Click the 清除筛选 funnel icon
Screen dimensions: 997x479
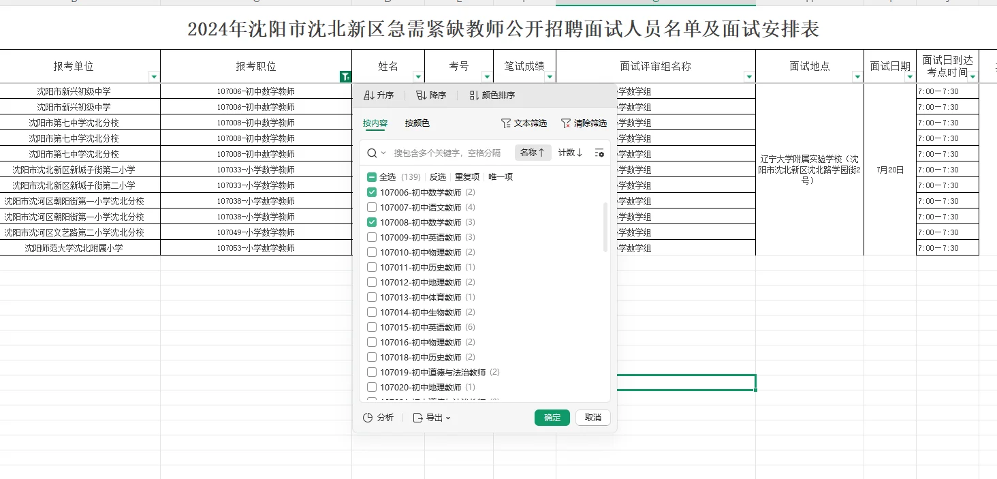pyautogui.click(x=565, y=123)
